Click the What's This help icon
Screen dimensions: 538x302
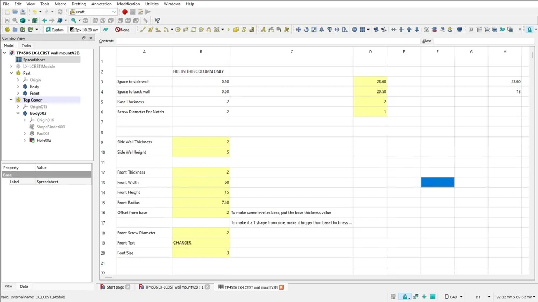point(157,20)
